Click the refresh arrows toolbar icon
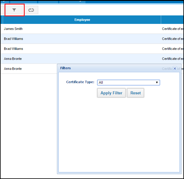Viewport: 184px width, 179px height. point(31,10)
